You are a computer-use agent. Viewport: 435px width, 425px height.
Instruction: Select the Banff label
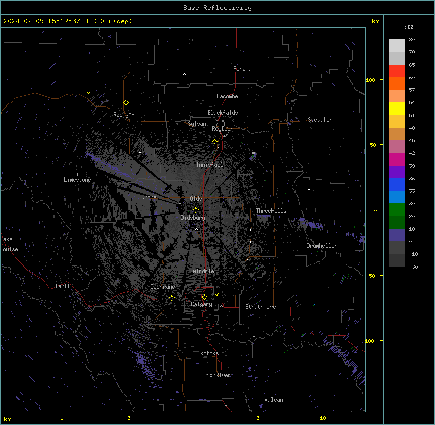pyautogui.click(x=63, y=286)
